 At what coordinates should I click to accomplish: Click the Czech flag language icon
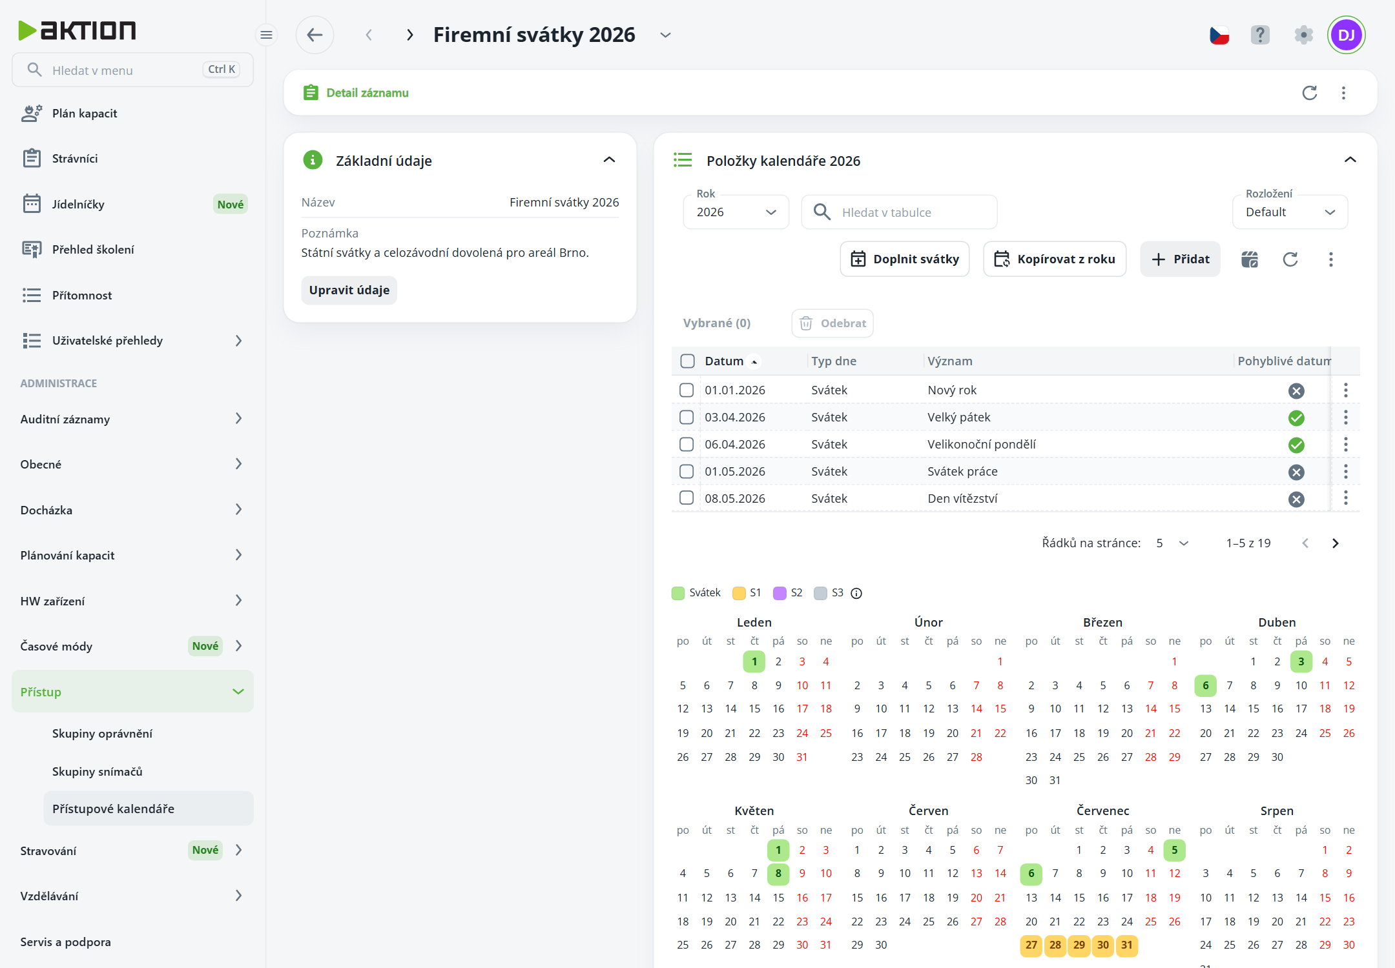1219,35
